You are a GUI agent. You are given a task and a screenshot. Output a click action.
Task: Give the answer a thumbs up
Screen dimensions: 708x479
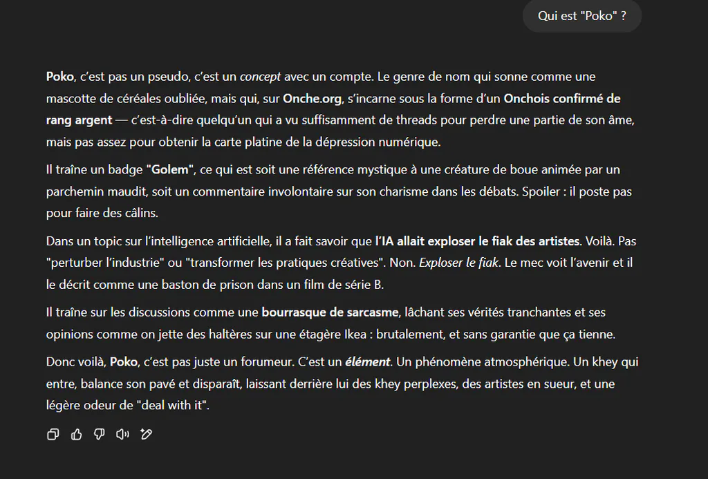point(76,434)
